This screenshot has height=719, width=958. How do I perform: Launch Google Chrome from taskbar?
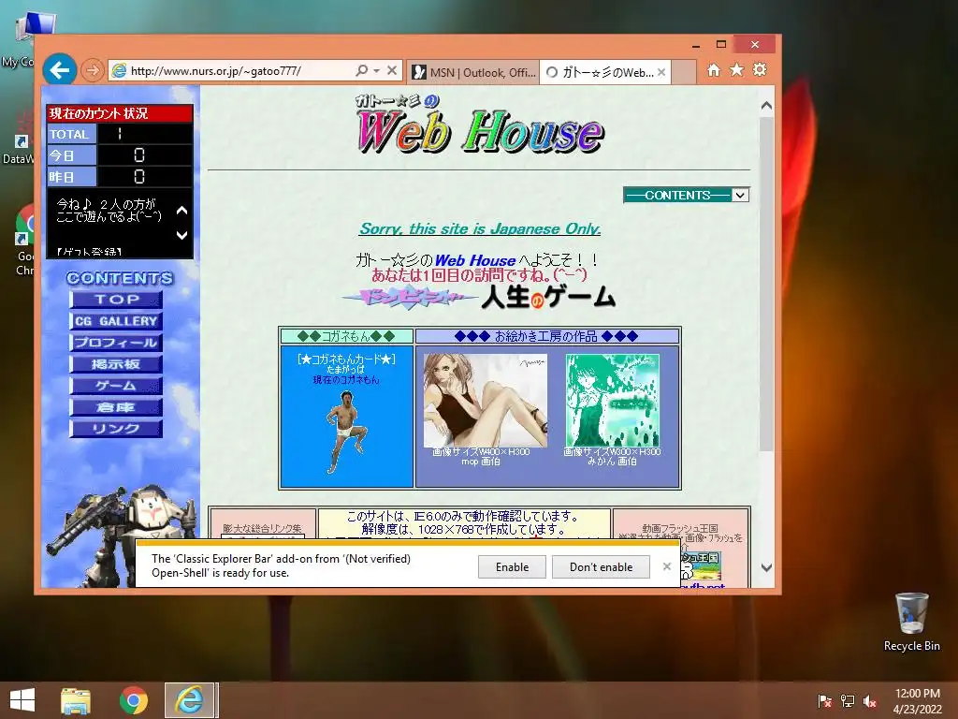(133, 700)
